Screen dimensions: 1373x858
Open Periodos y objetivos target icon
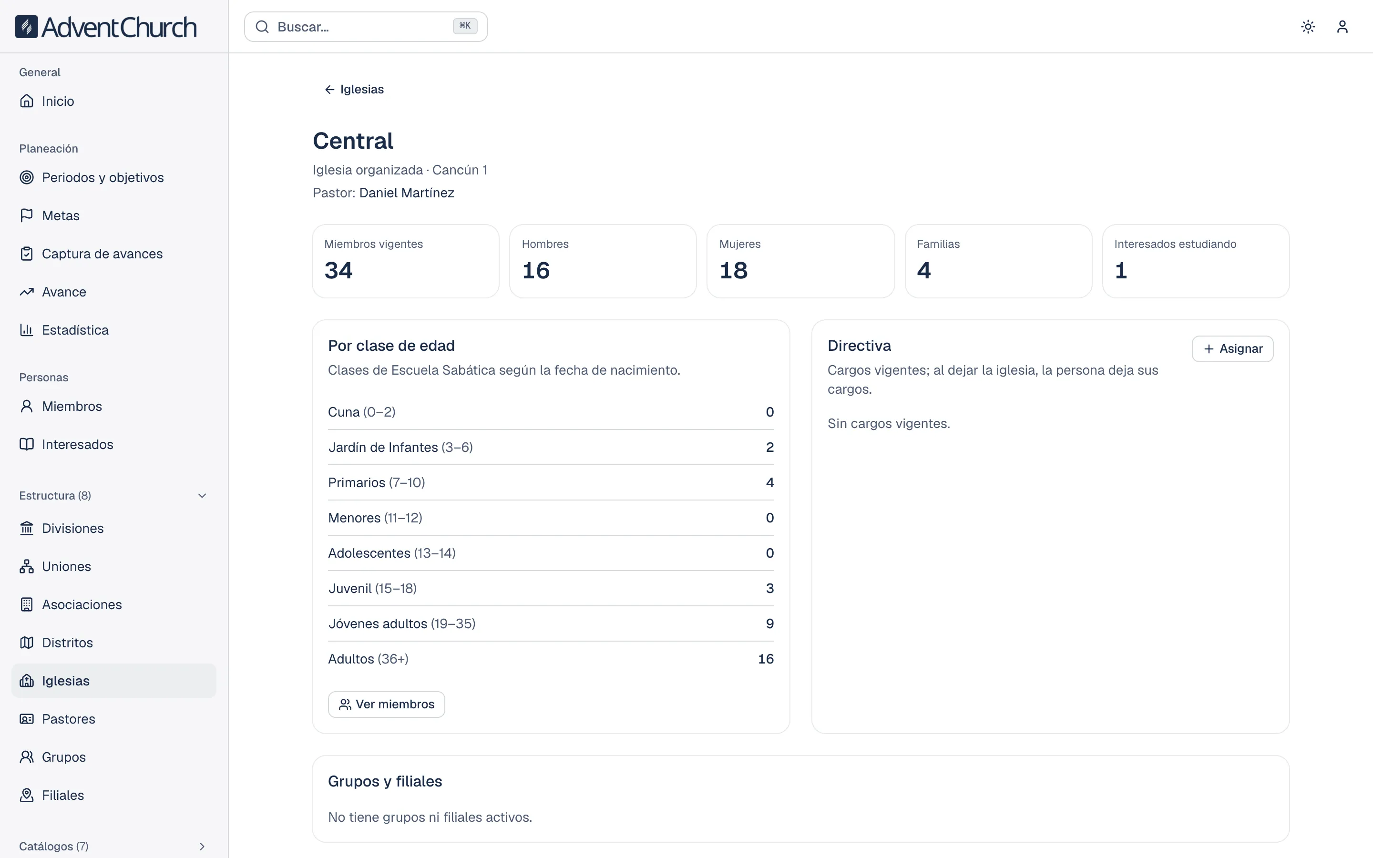point(27,177)
